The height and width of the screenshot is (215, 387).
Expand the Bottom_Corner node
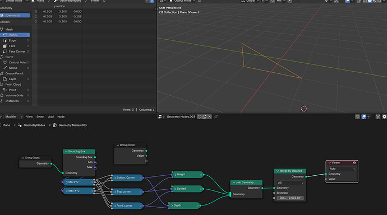click(x=115, y=177)
